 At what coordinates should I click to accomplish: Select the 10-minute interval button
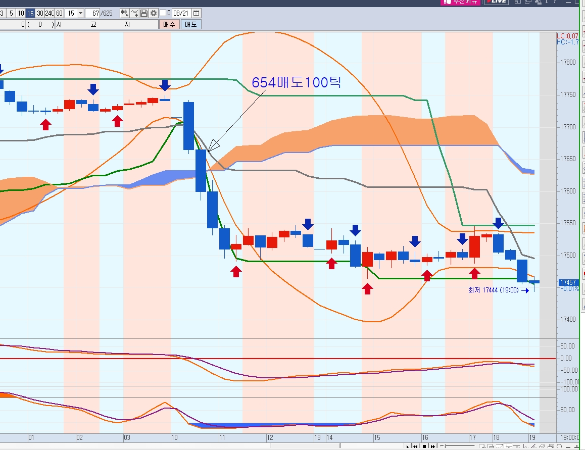[x=21, y=14]
